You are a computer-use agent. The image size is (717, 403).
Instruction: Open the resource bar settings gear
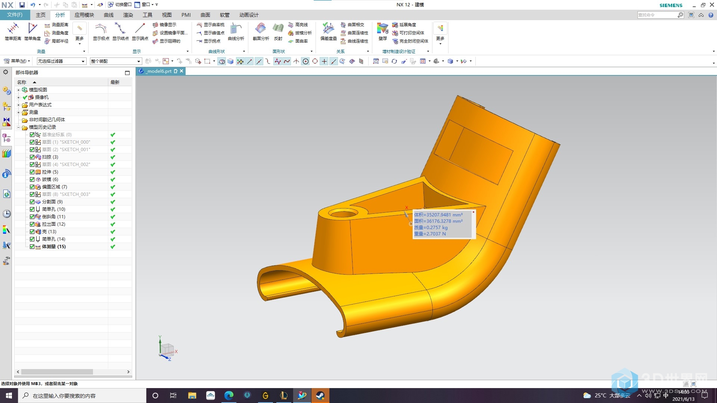coord(6,72)
